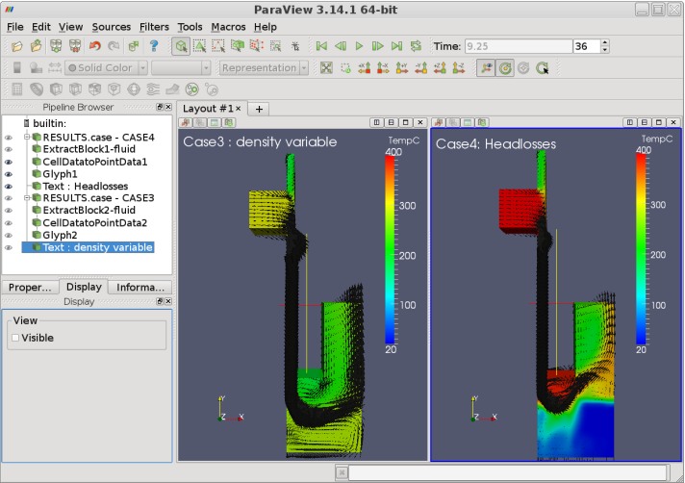Toggle eye visibility for ExtractBlock2-fluid
This screenshot has width=685, height=483.
[9, 210]
